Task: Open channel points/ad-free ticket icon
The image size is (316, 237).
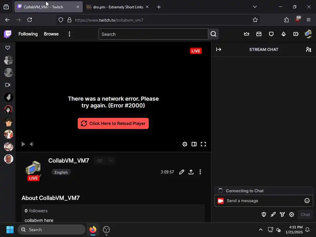Action: point(296,34)
